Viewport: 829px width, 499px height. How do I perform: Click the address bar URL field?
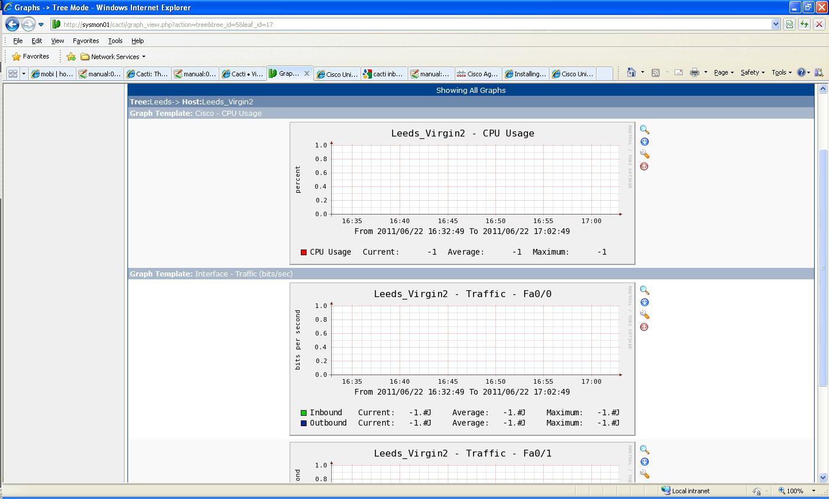410,24
